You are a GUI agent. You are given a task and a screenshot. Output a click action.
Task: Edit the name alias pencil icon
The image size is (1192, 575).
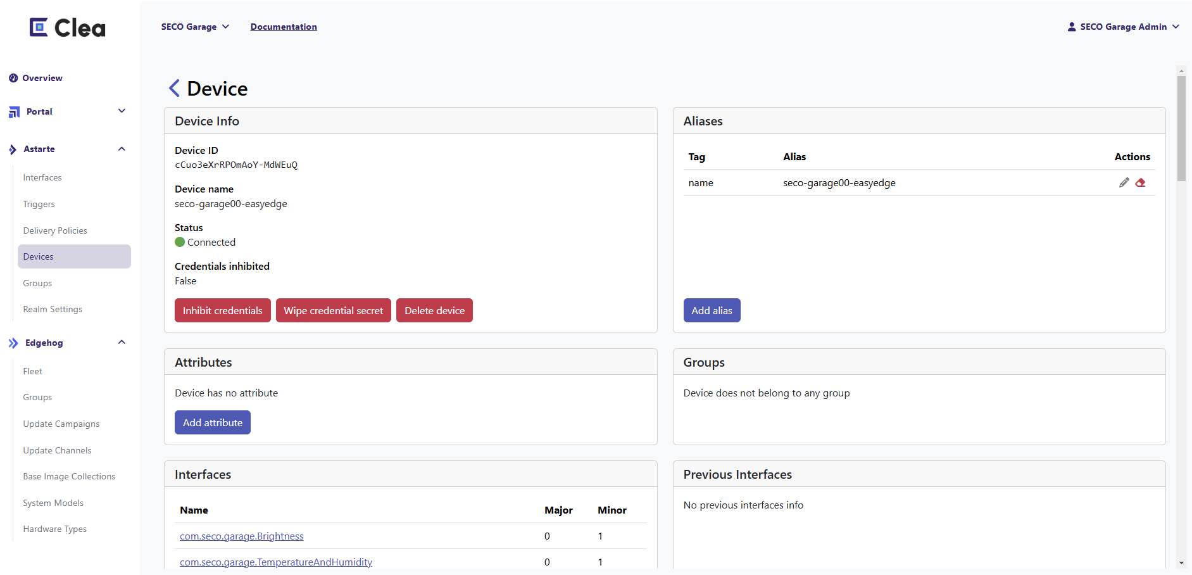1124,182
